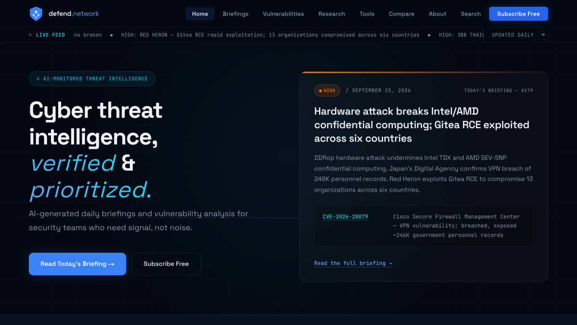The width and height of the screenshot is (577, 325).
Task: Pause the live feed ticker
Action: point(543,35)
